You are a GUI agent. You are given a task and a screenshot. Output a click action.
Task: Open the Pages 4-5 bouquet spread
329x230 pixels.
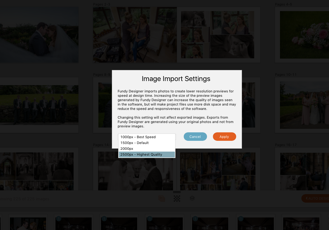click(302, 35)
